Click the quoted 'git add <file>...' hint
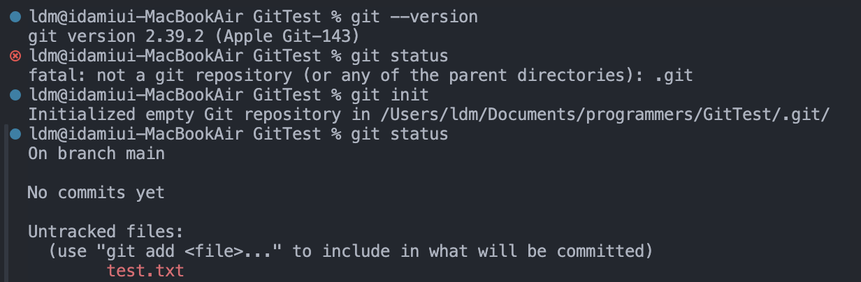The height and width of the screenshot is (282, 861). (x=189, y=251)
